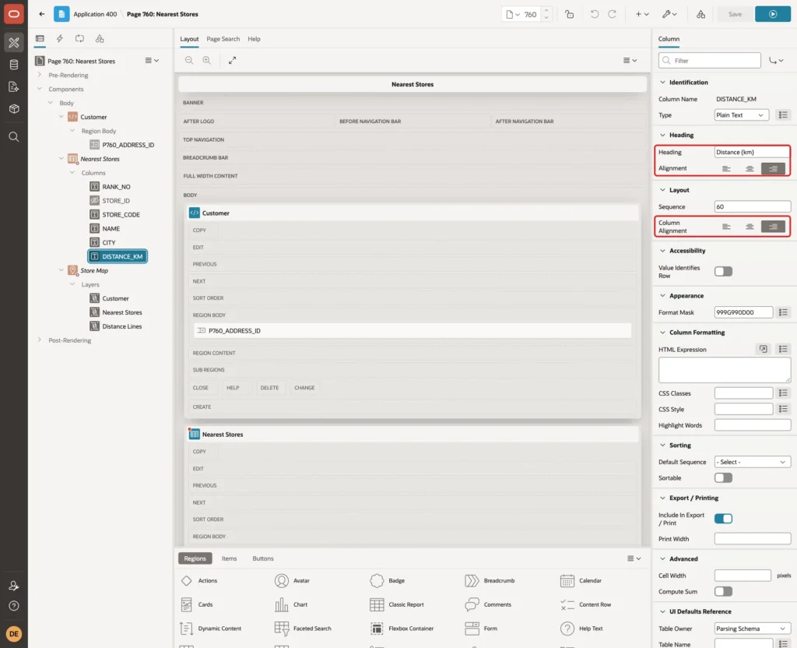Click the undo arrow in top toolbar

click(594, 14)
